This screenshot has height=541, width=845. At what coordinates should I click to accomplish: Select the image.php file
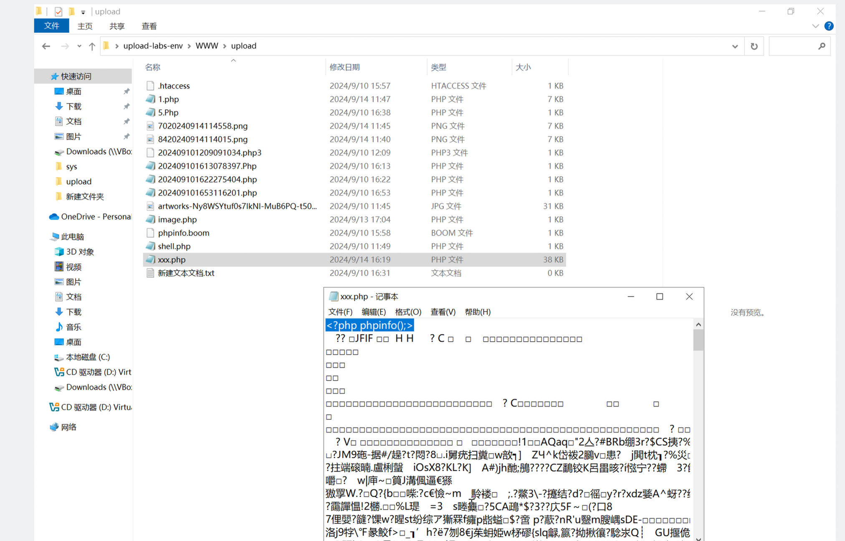pyautogui.click(x=177, y=219)
